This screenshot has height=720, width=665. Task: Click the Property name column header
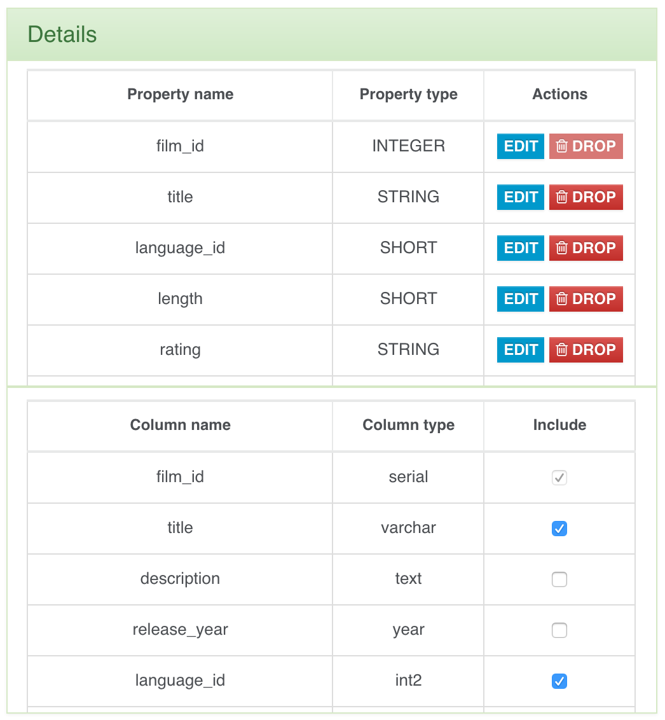180,95
